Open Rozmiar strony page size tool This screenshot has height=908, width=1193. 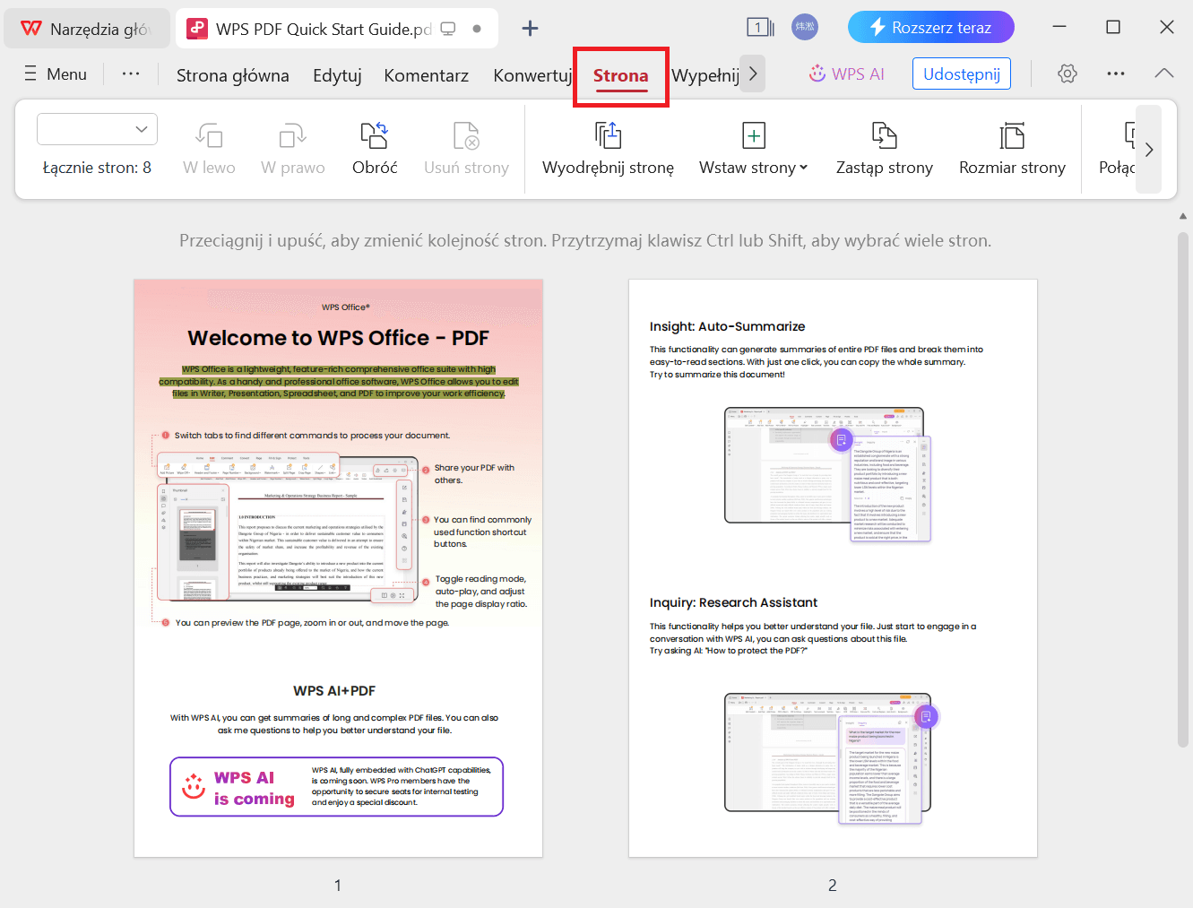tap(1012, 149)
